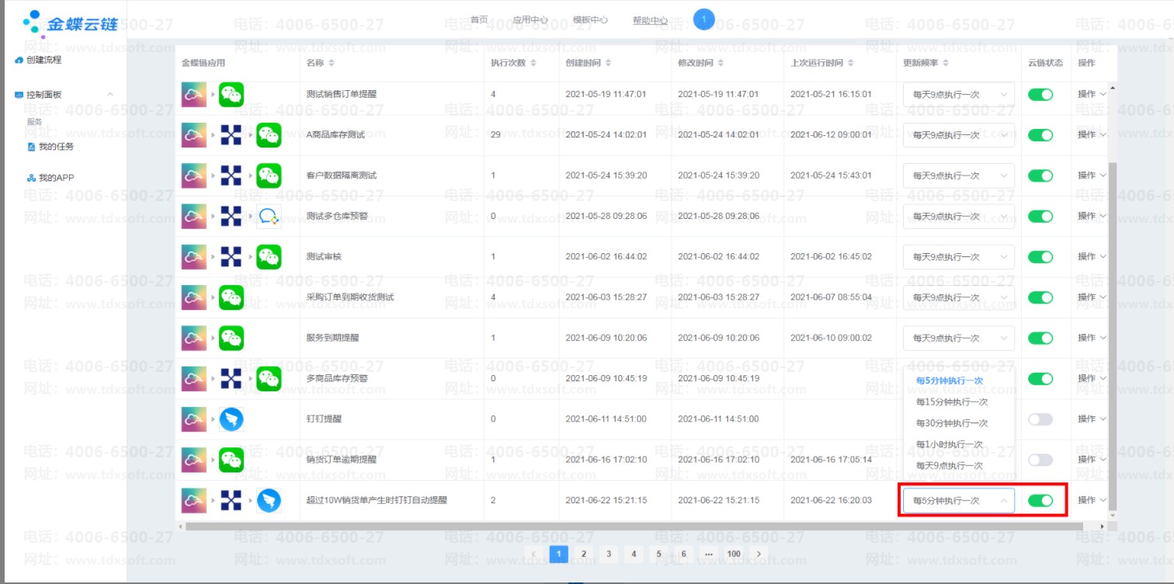Click the Kingdee cloud icon in 服务到期提醒 row
The width and height of the screenshot is (1174, 584).
[194, 338]
